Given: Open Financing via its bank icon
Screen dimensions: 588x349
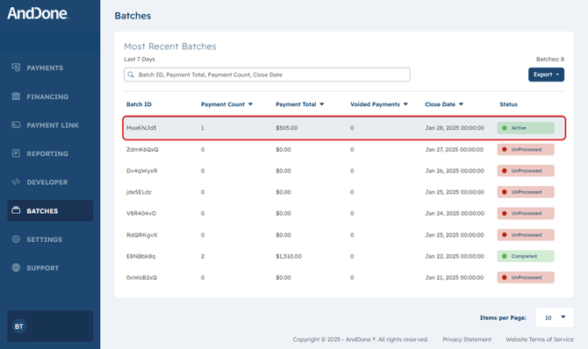Looking at the screenshot, I should pos(16,96).
